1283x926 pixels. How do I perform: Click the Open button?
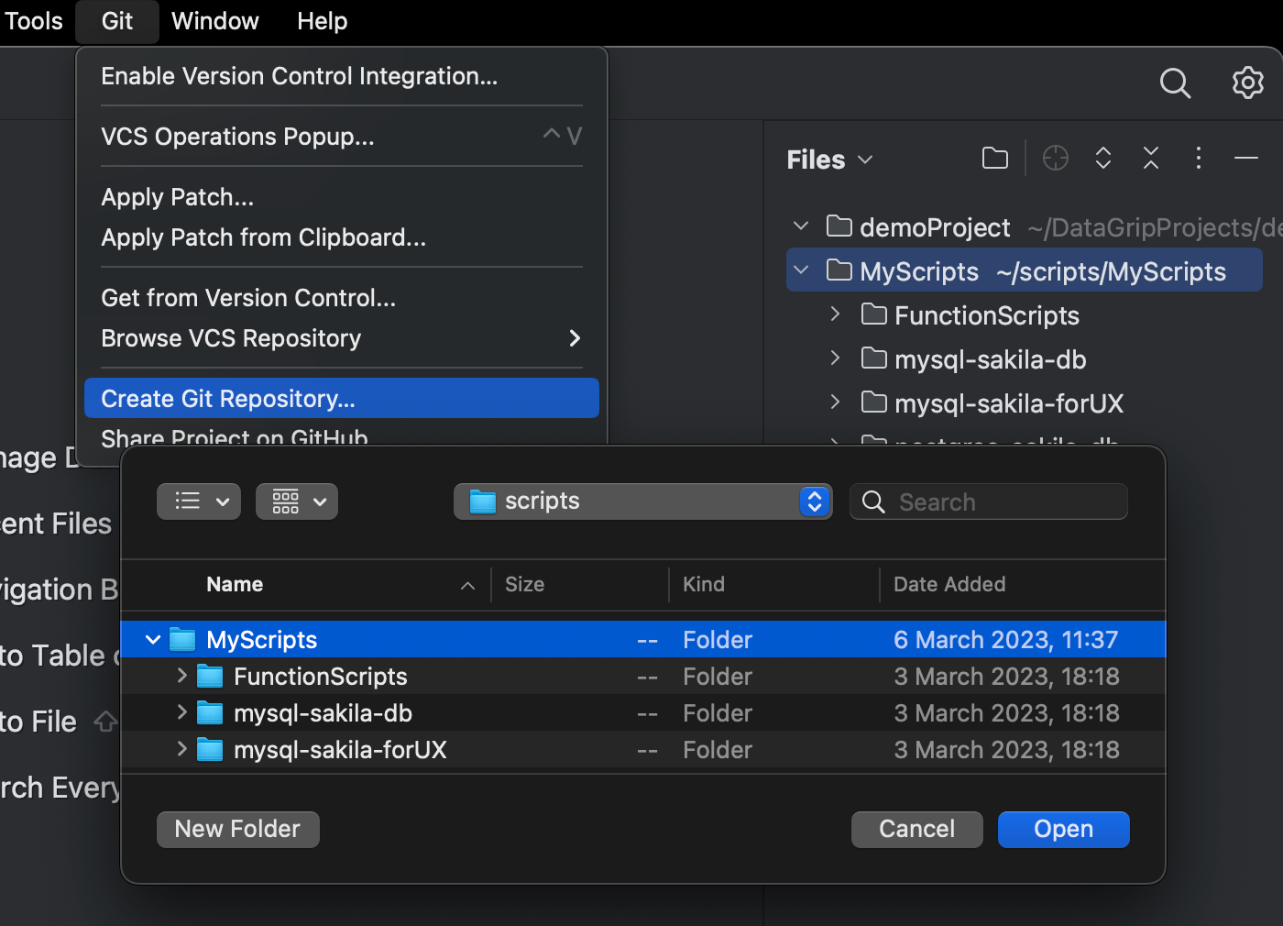click(1063, 830)
